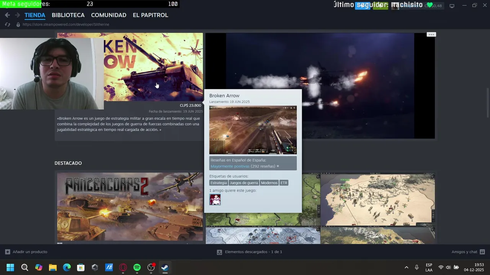Screen dimensions: 490x275
Task: Click Añadir un producto
Action: point(26,252)
